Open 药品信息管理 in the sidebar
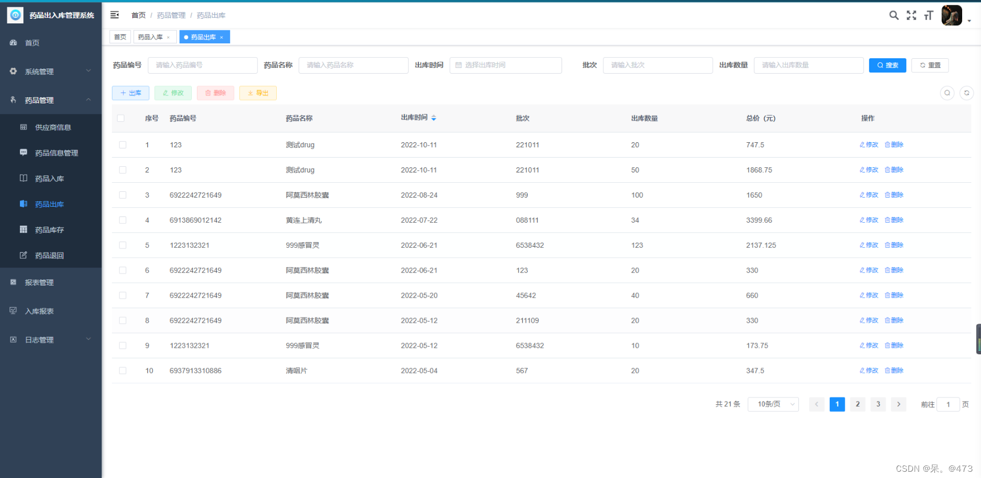The height and width of the screenshot is (478, 981). (51, 153)
